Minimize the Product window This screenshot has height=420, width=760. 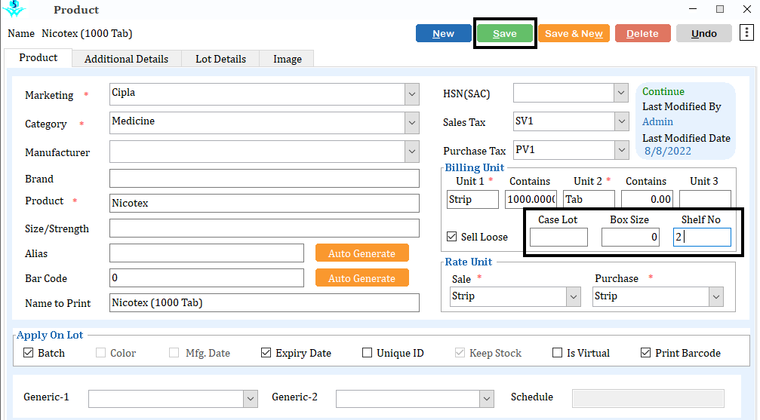click(x=693, y=9)
